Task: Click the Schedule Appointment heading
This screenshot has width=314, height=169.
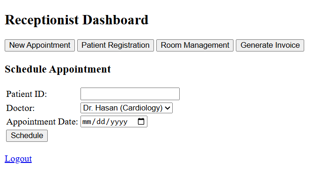Action: (x=58, y=69)
